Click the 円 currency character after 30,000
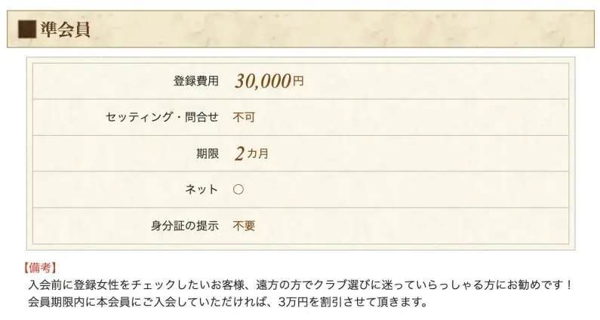The width and height of the screenshot is (600, 320). click(298, 82)
